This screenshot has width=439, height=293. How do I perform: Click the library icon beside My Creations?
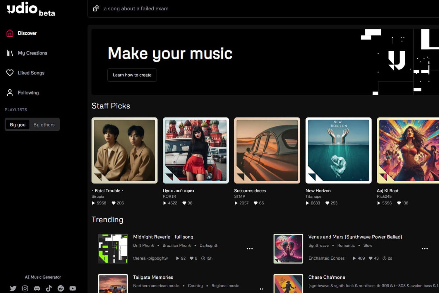[x=10, y=53]
